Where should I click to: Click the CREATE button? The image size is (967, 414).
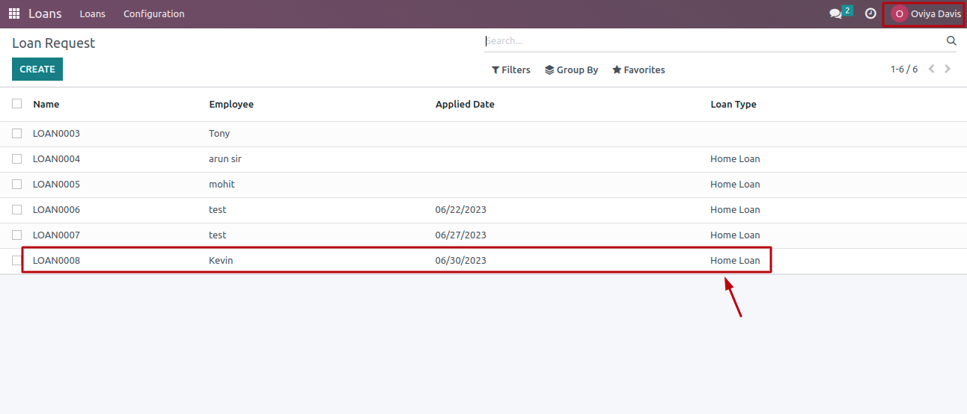37,69
